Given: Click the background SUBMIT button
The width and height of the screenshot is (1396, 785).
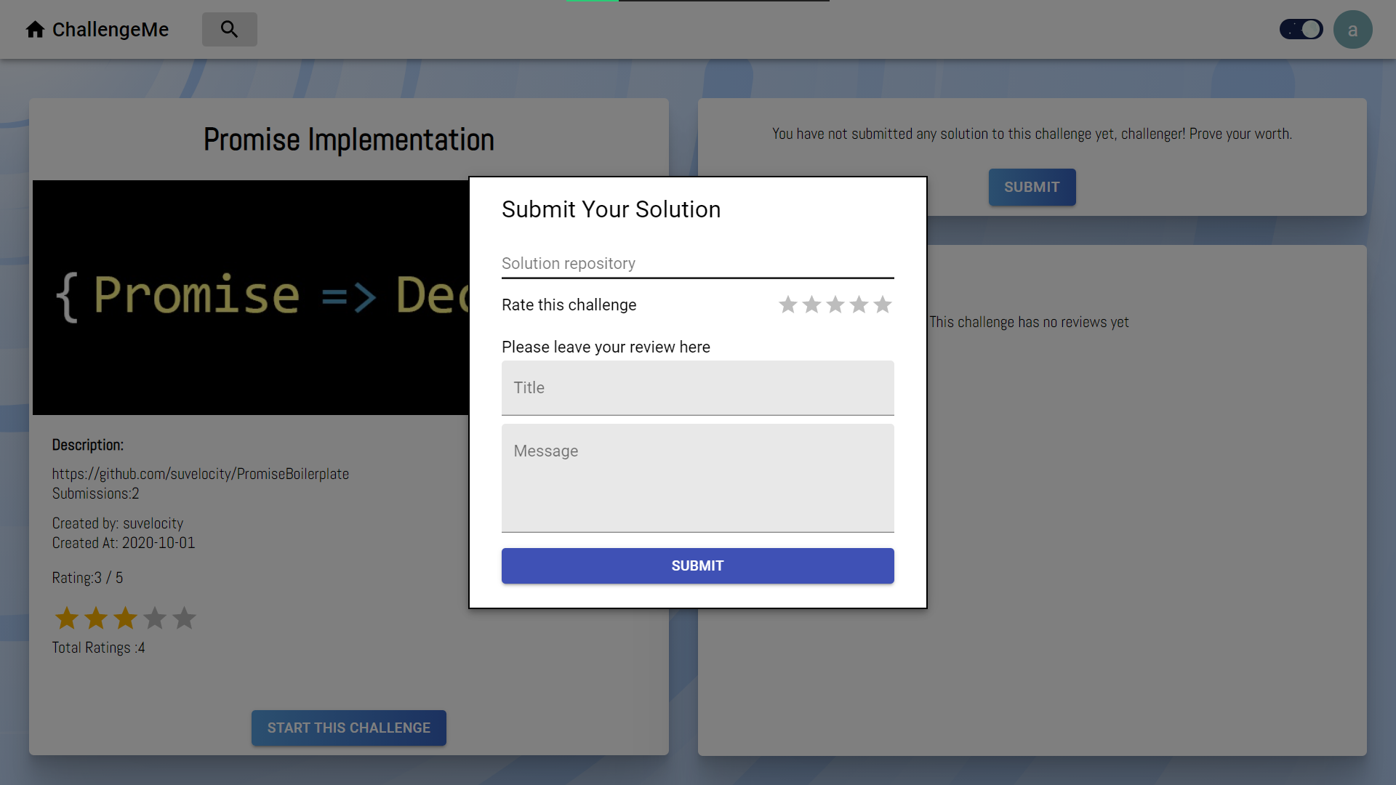Looking at the screenshot, I should click(1032, 187).
